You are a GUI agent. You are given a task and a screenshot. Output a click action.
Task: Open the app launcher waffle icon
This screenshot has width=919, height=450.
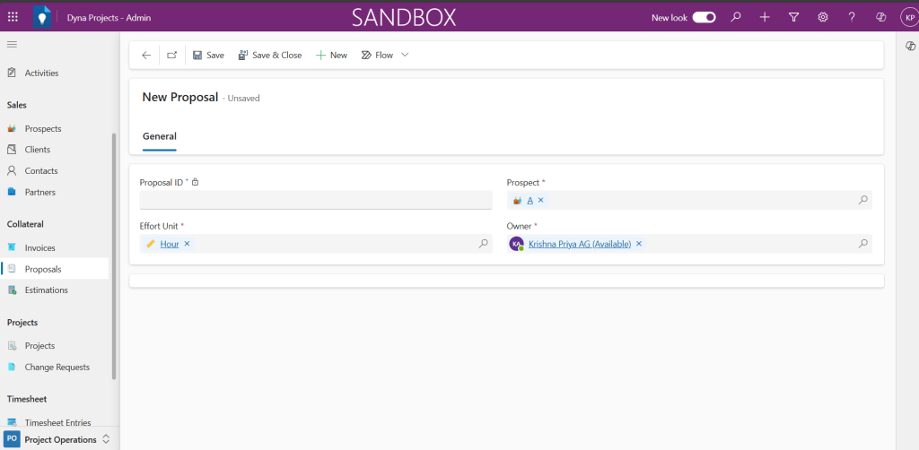pyautogui.click(x=13, y=17)
